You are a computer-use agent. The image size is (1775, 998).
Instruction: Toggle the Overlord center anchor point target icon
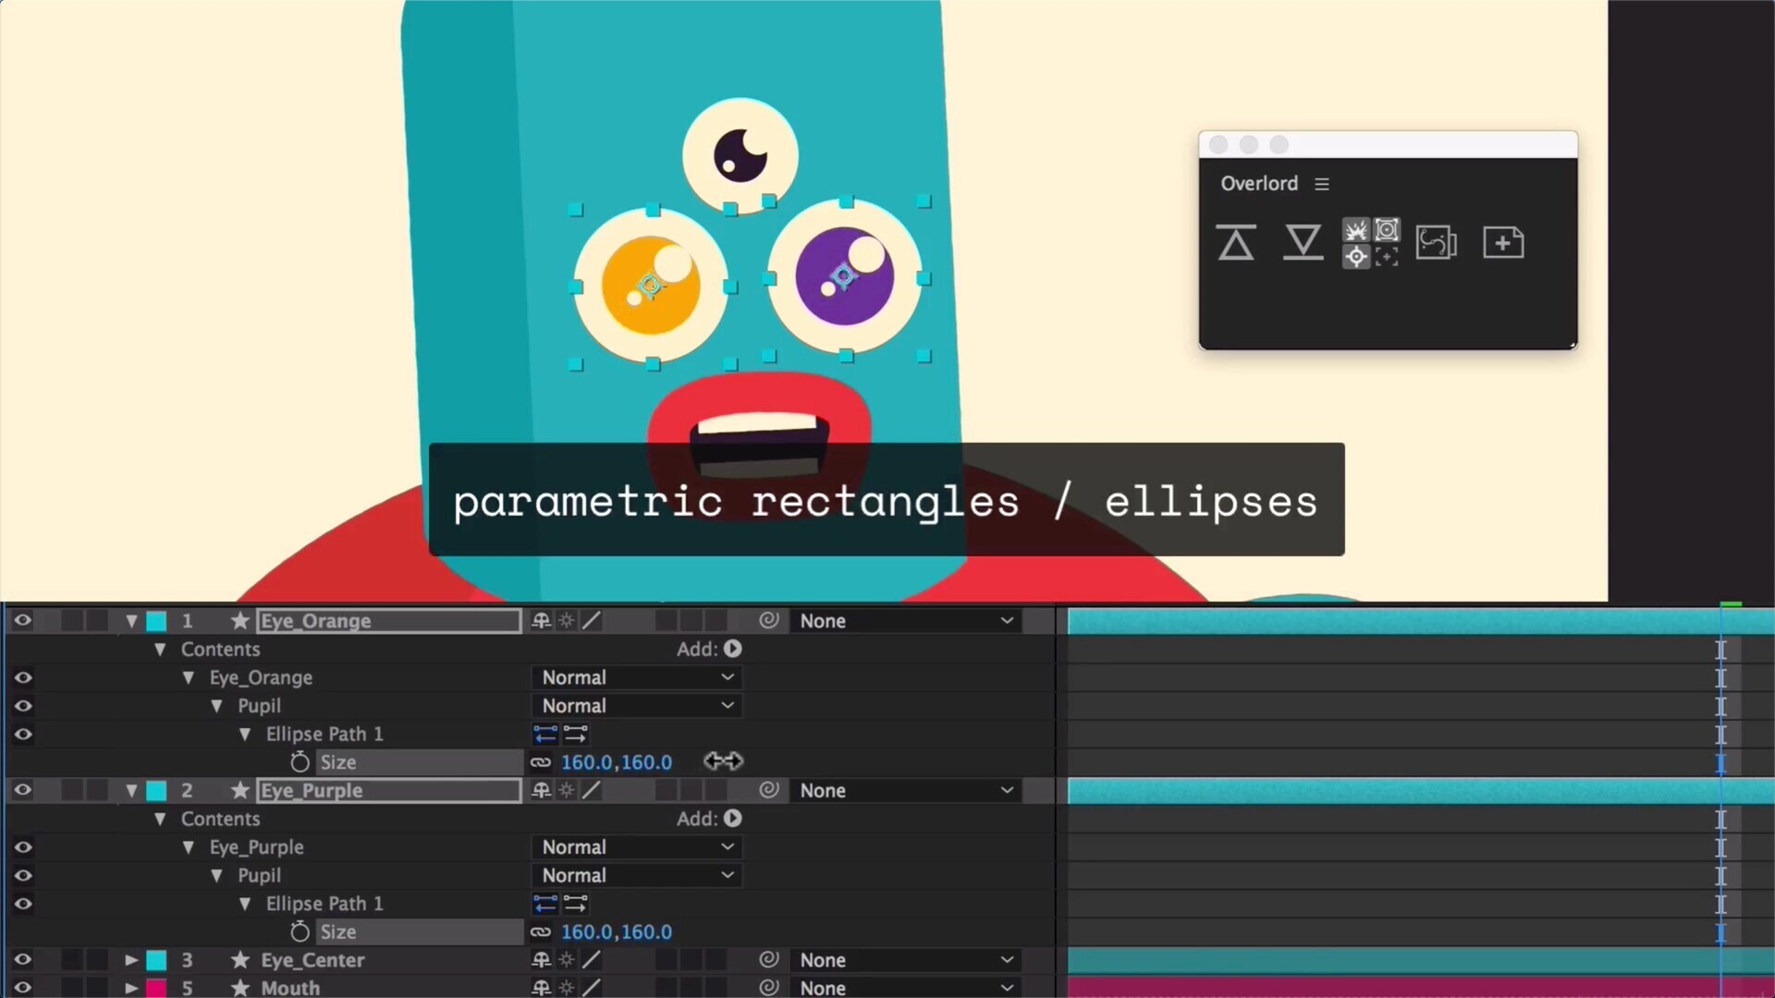[x=1355, y=257]
